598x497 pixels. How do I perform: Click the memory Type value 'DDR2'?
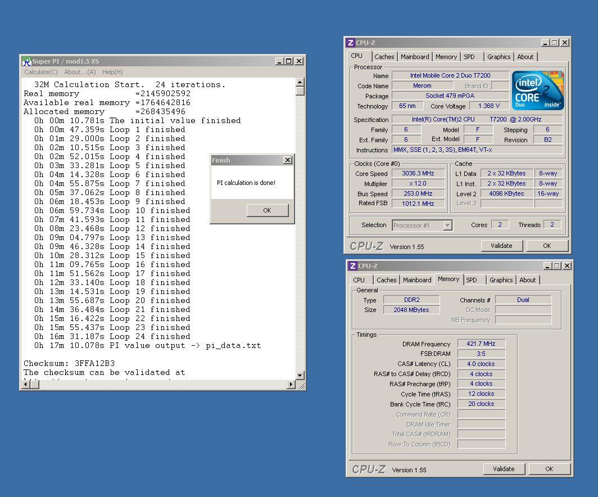point(411,300)
